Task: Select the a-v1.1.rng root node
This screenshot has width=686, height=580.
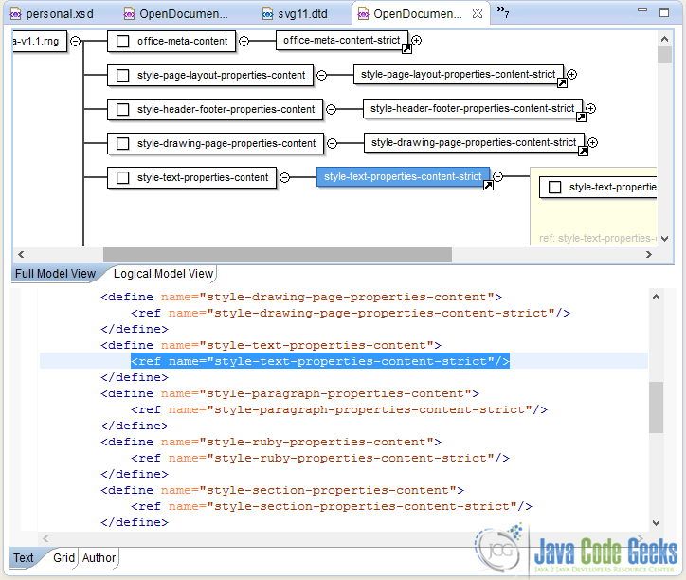Action: click(40, 41)
